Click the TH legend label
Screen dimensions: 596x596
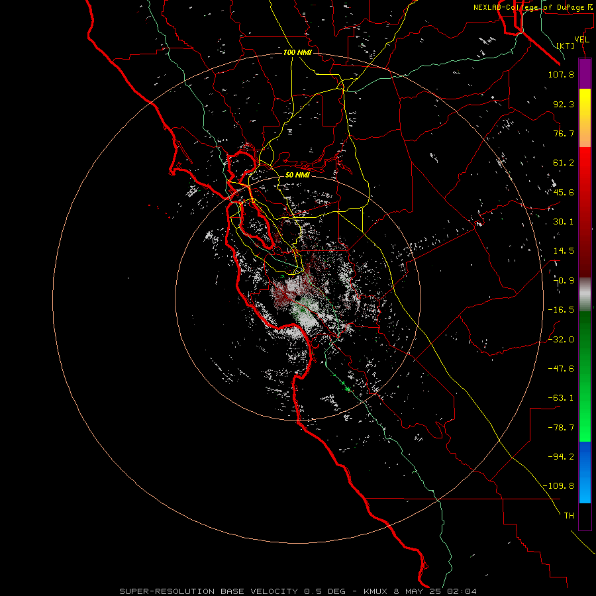tap(569, 515)
